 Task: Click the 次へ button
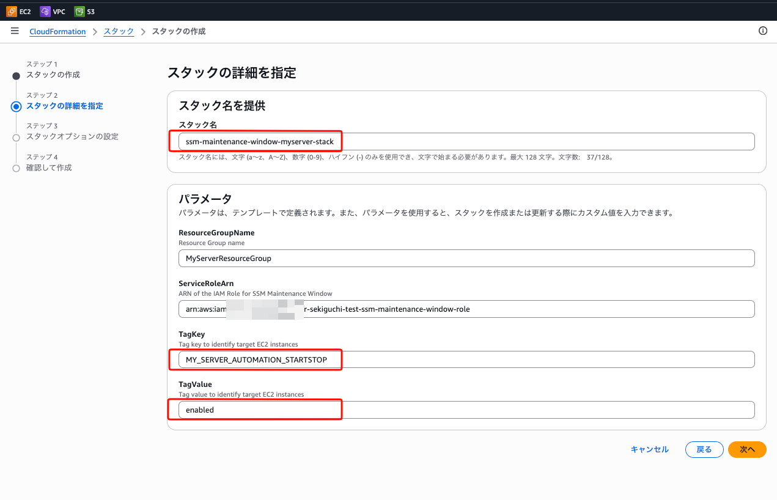(x=747, y=449)
